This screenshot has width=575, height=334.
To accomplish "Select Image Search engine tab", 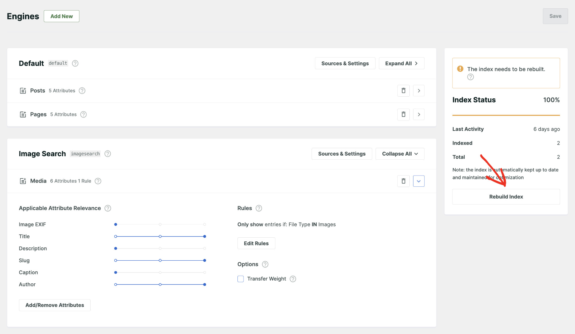I will [x=43, y=153].
